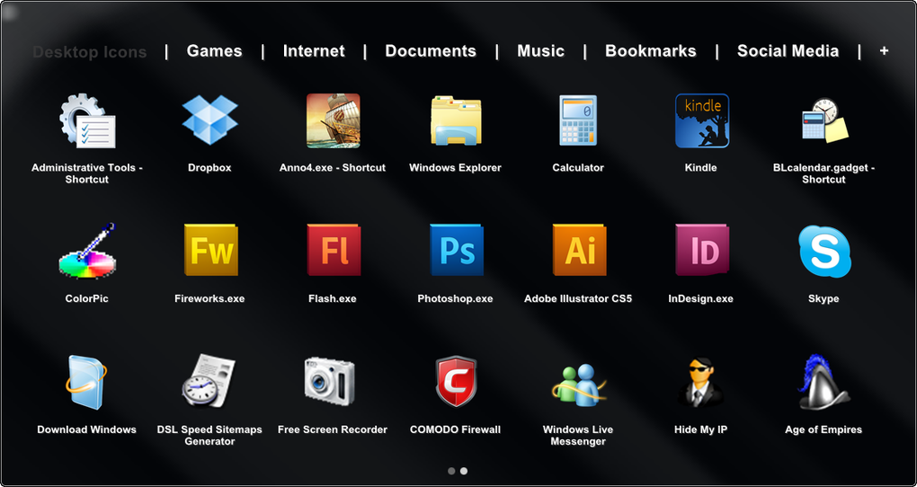Screen dimensions: 917x487
Task: Launch the Calculator icon
Action: 578,120
